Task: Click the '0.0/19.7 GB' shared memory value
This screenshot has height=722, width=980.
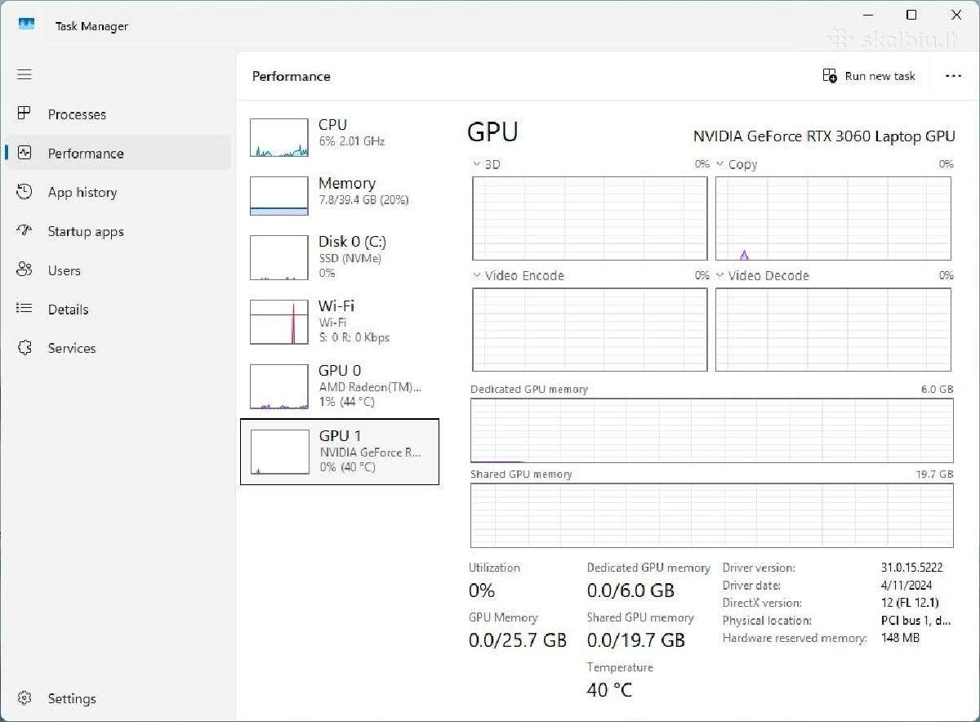Action: pyautogui.click(x=636, y=640)
